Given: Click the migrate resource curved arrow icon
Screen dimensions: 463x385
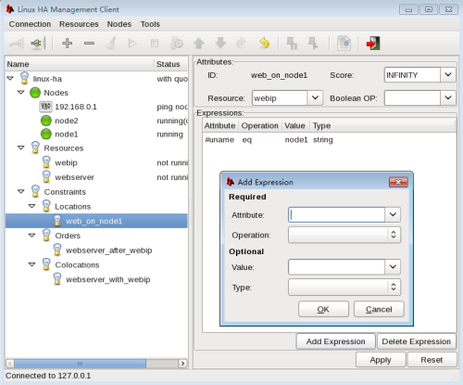Looking at the screenshot, I should pyautogui.click(x=241, y=44).
